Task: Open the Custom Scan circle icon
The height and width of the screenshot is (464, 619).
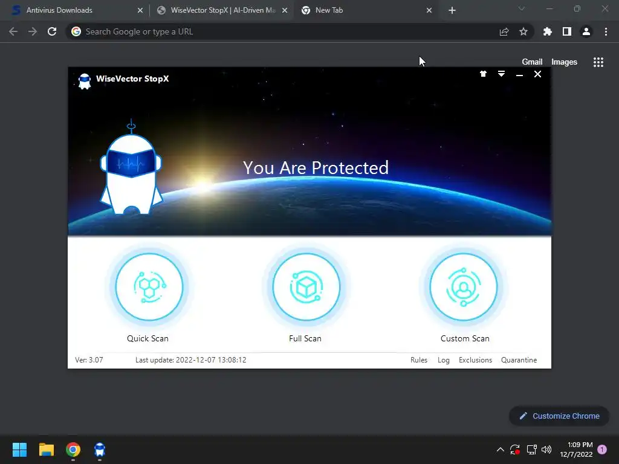Action: (x=464, y=287)
